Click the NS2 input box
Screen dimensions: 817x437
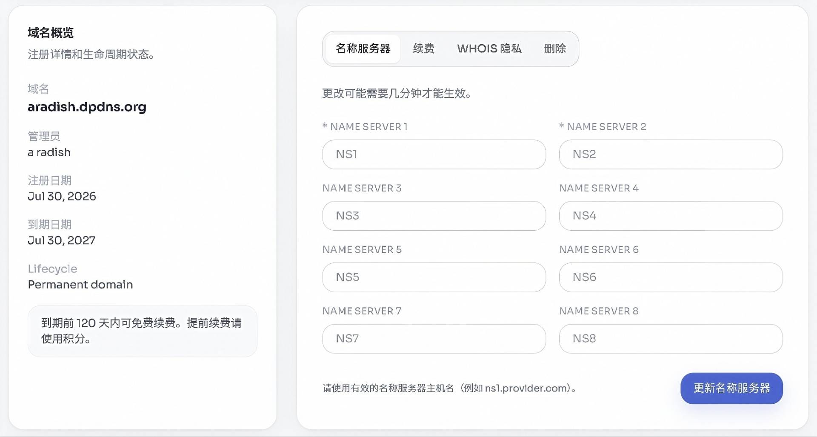(671, 154)
